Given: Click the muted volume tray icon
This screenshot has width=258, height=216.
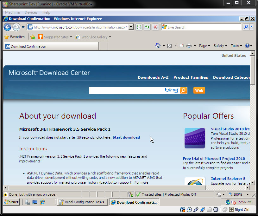Looking at the screenshot, I should click(233, 202).
